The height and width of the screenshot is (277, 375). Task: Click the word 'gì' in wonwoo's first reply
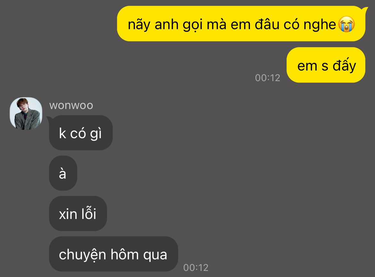[96, 134]
